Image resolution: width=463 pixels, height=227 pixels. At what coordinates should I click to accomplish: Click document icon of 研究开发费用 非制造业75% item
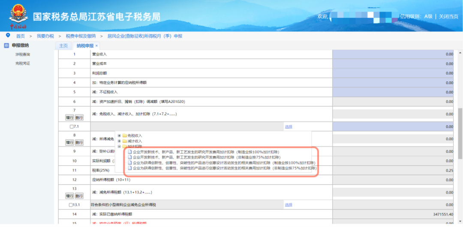130,157
